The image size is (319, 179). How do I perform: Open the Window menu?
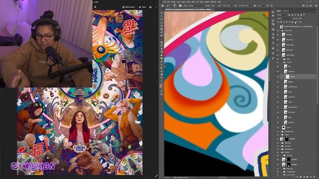pos(213,2)
